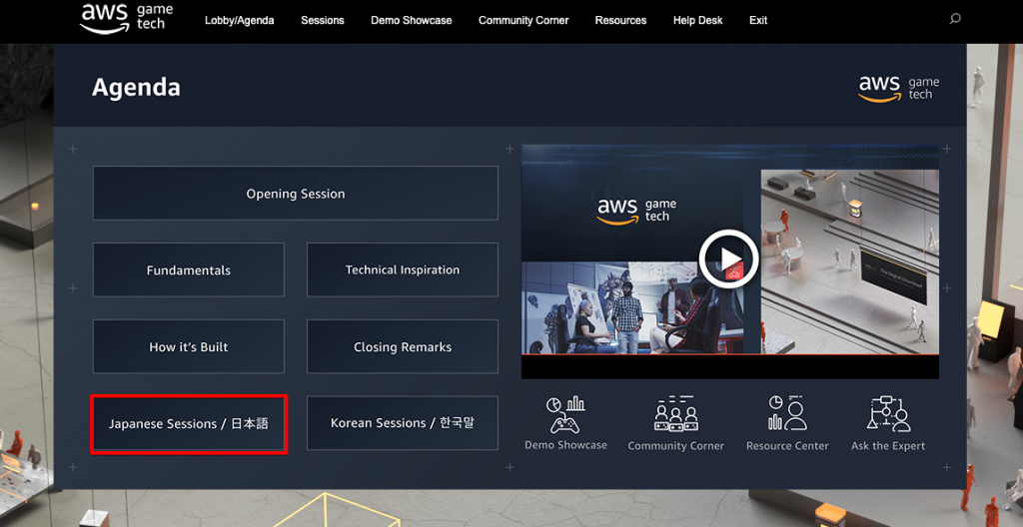
Task: Open the Ask the Expert icon
Action: [888, 413]
